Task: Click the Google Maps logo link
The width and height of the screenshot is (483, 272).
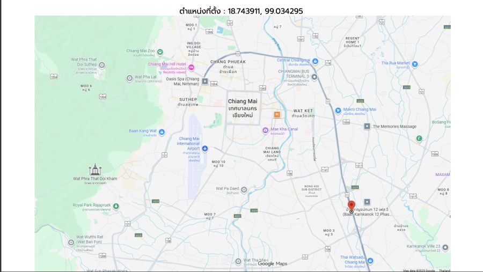Action: pyautogui.click(x=272, y=263)
